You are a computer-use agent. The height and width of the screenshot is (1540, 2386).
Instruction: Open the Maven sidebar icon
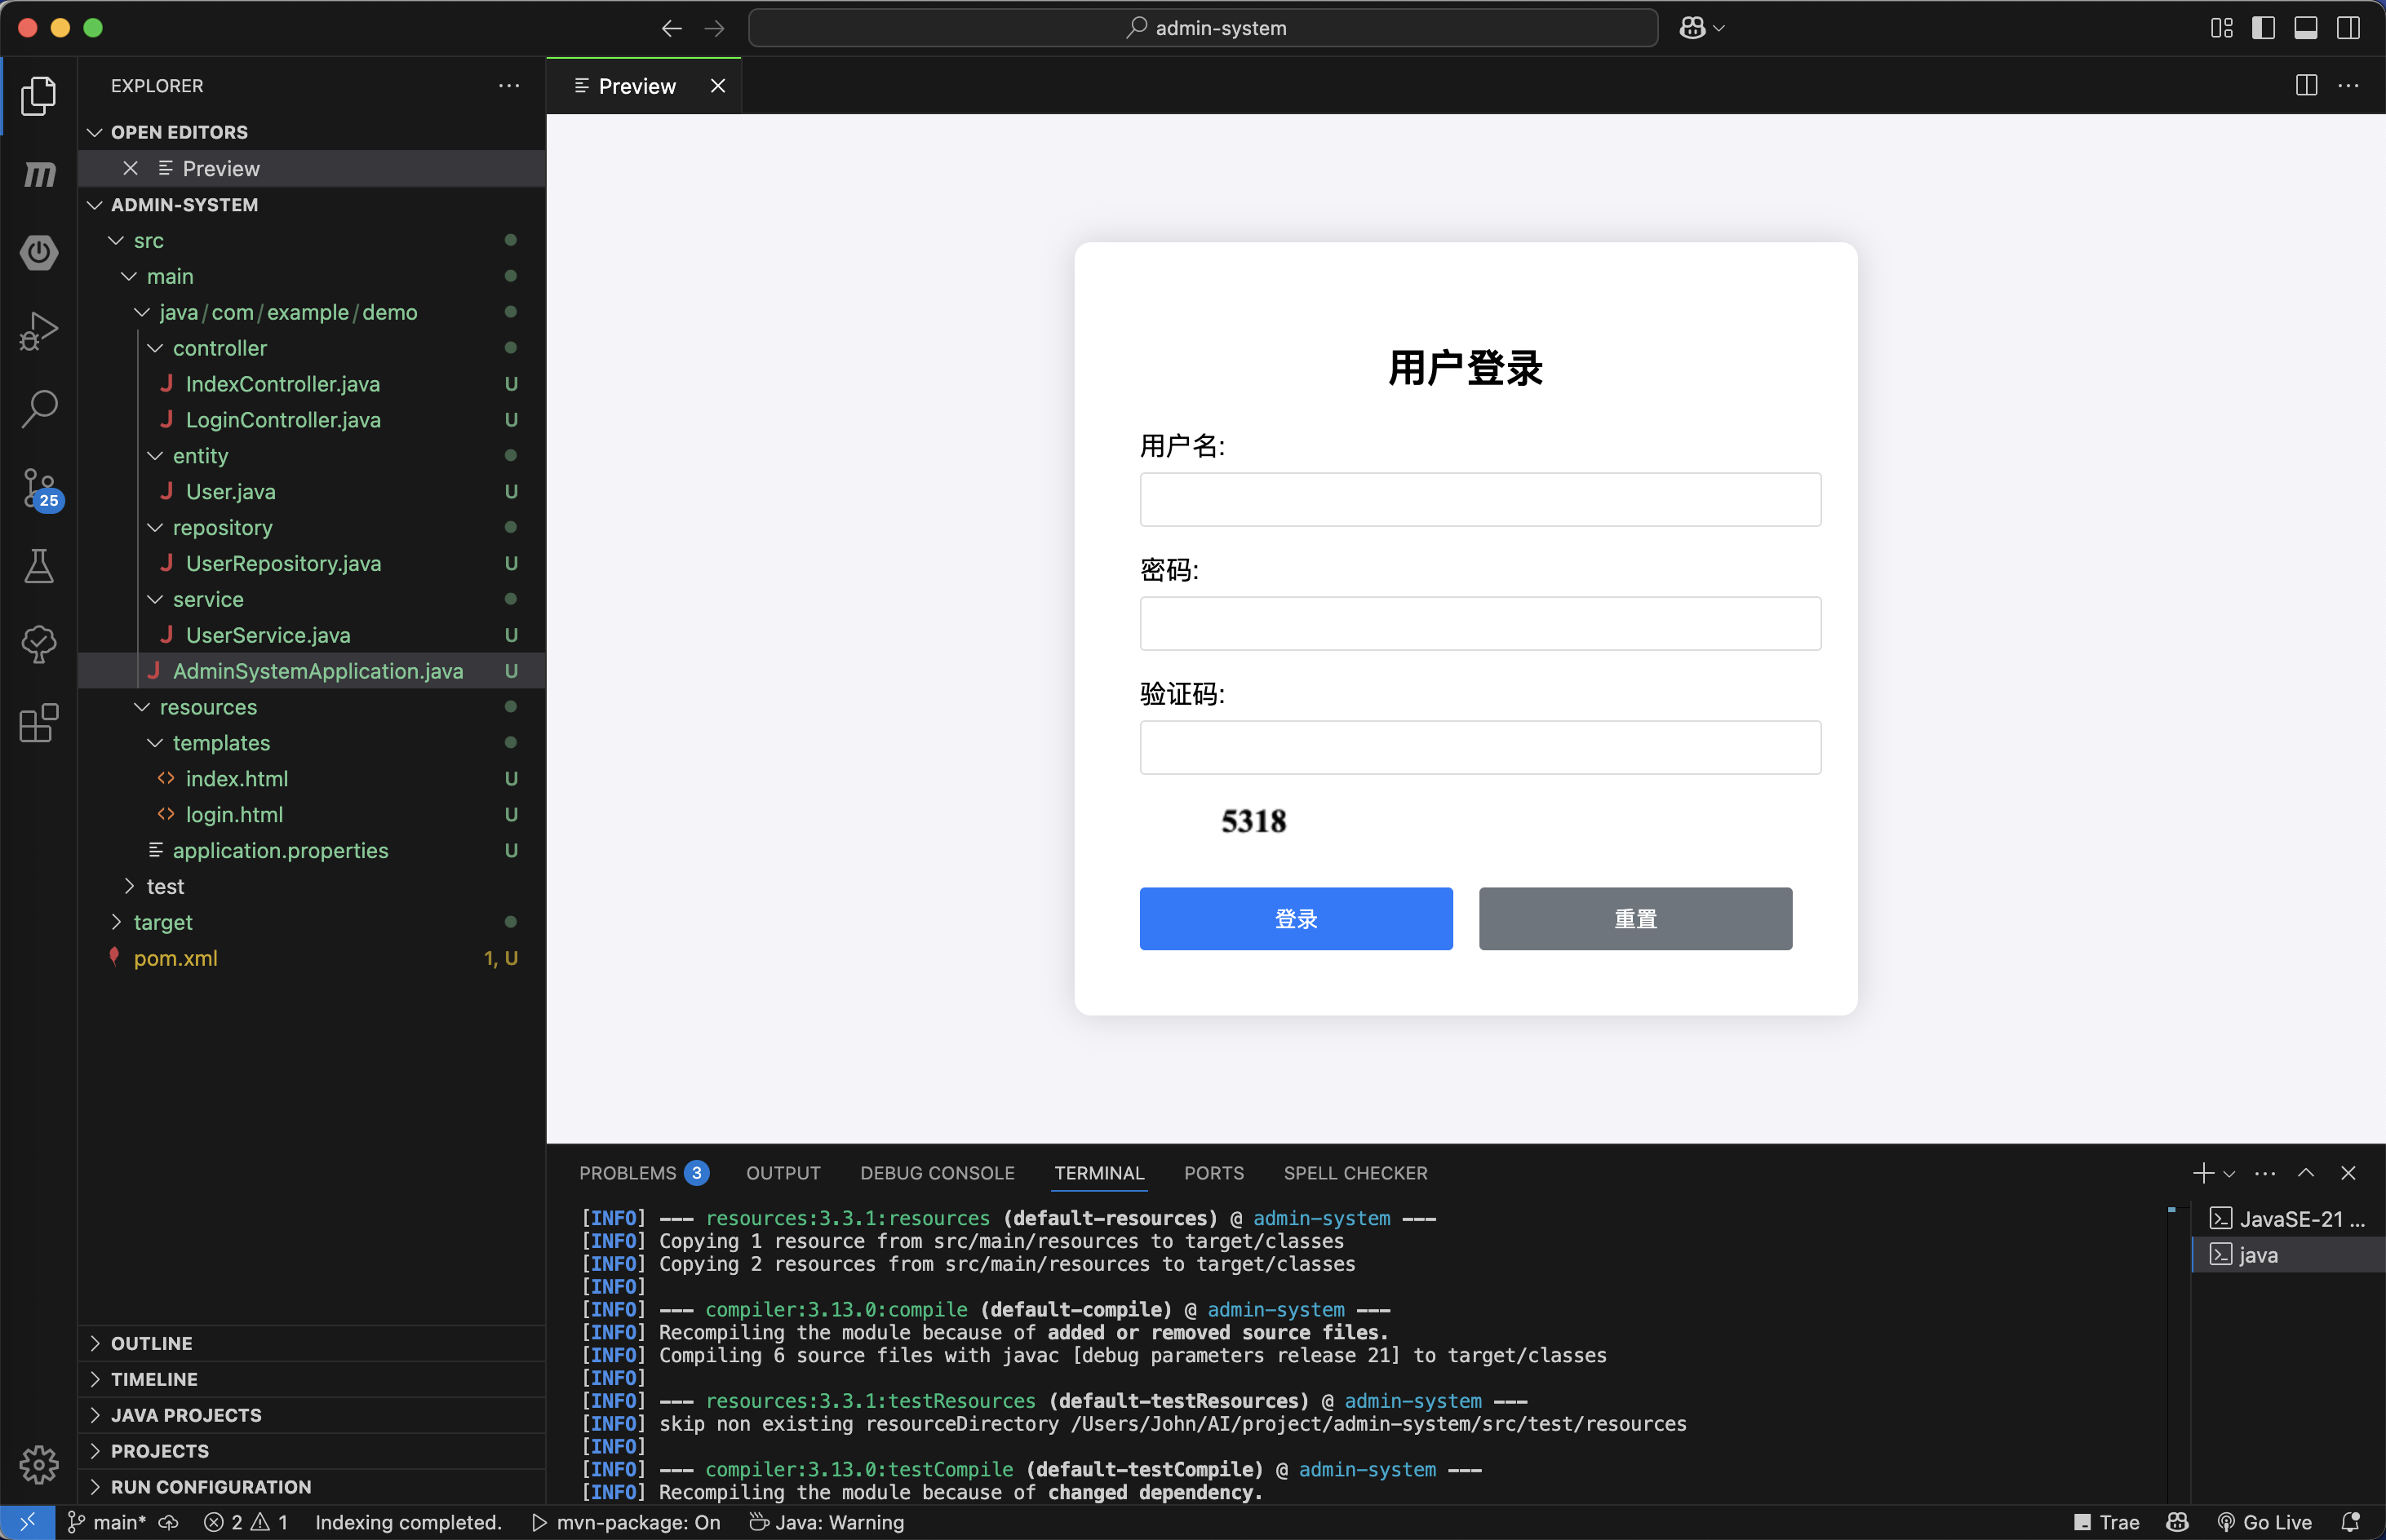tap(39, 174)
